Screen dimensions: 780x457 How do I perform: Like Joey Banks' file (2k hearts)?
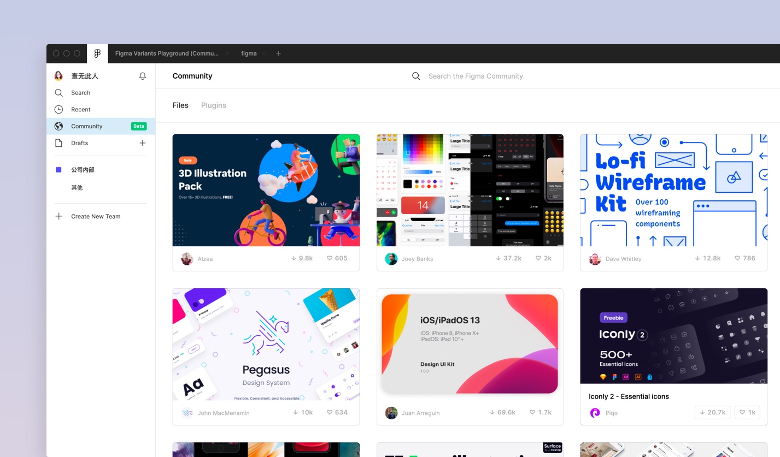click(543, 258)
